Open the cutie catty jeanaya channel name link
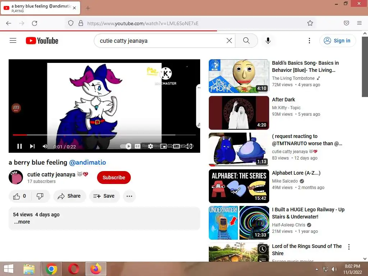The width and height of the screenshot is (368, 276). [51, 174]
